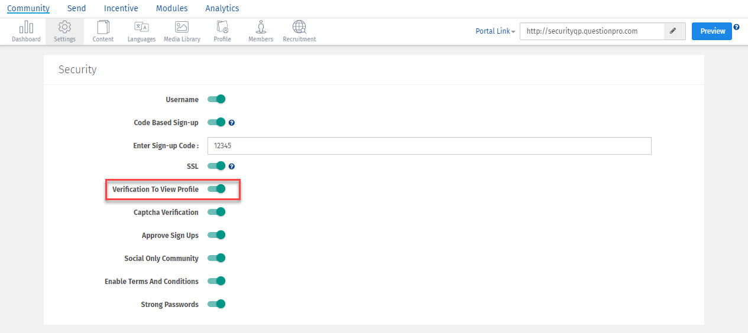748x333 pixels.
Task: Click the help icon next to SSL
Action: (x=232, y=166)
